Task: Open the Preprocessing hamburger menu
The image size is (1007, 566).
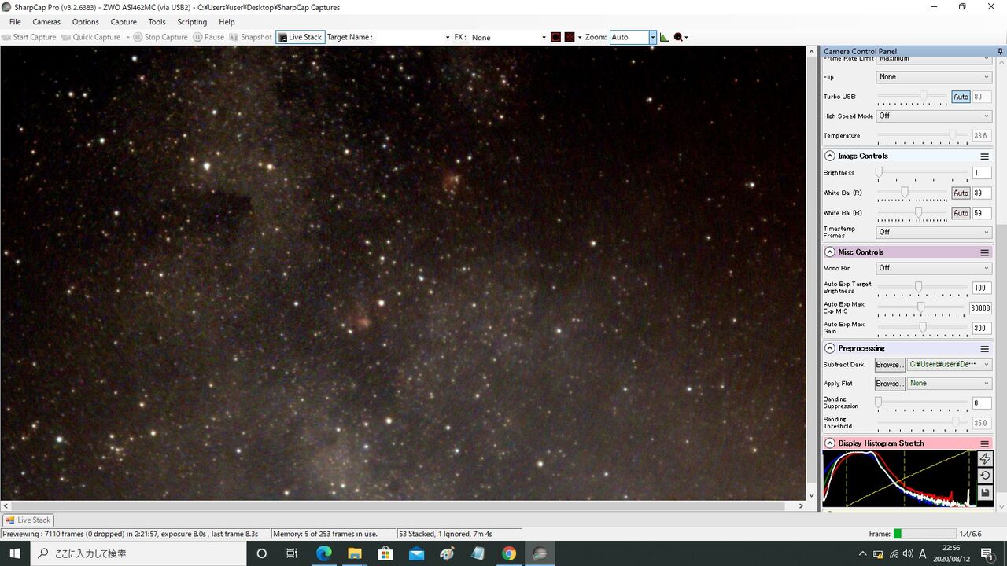Action: (x=984, y=348)
